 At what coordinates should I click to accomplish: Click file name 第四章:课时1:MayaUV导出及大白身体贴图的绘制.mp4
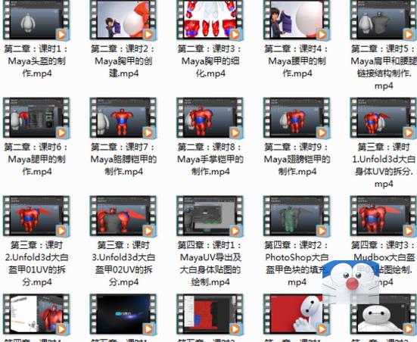click(x=210, y=263)
